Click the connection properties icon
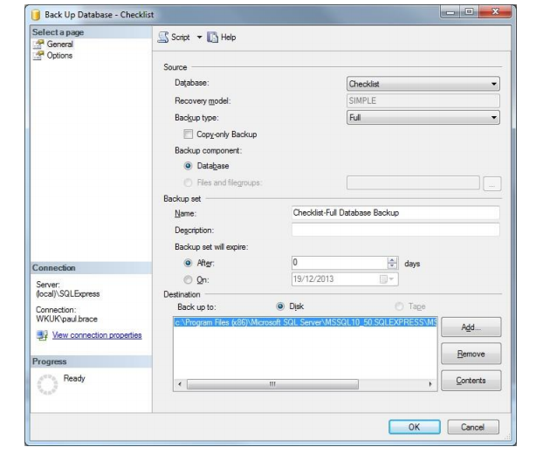Viewport: 543px width, 454px height. [42, 335]
